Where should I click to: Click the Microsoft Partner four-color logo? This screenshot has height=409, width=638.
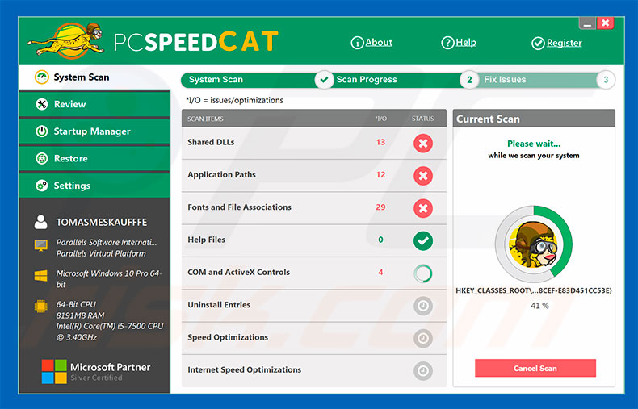[x=54, y=371]
